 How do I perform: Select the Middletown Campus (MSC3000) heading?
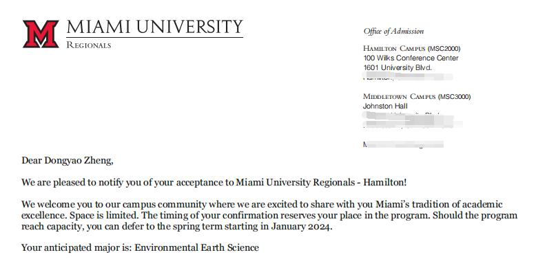pyautogui.click(x=417, y=97)
